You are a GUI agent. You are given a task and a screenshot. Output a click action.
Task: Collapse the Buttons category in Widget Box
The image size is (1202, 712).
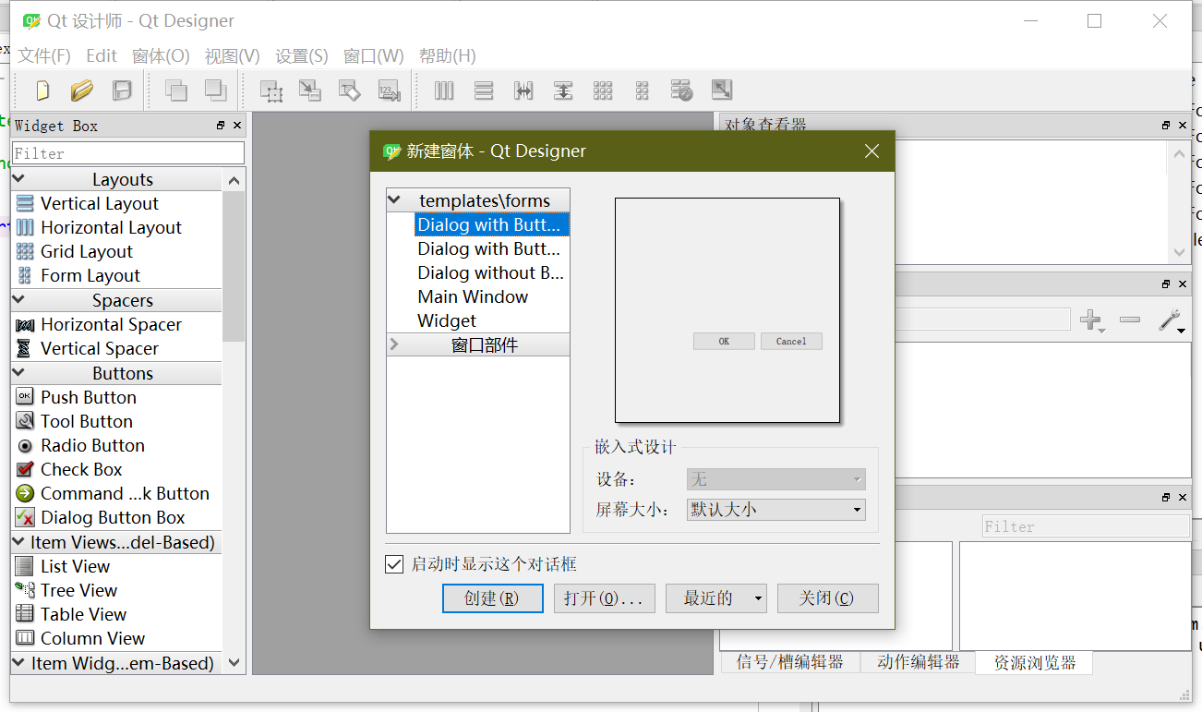click(19, 373)
